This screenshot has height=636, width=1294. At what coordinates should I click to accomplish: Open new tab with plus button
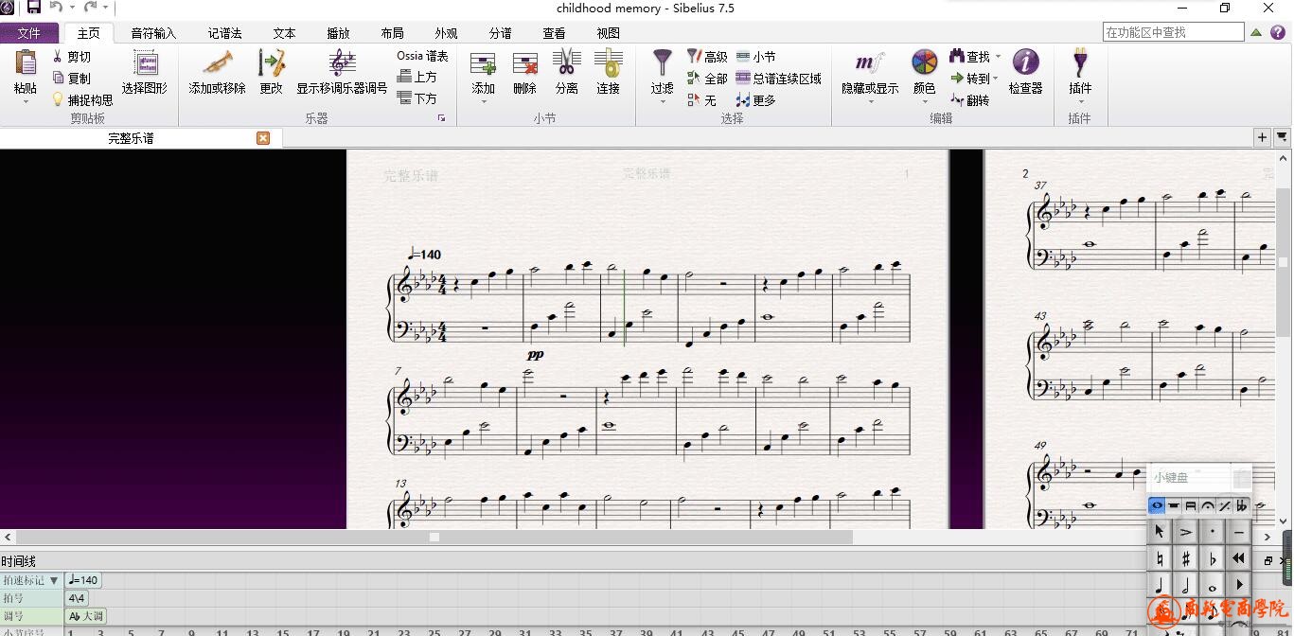[1262, 137]
